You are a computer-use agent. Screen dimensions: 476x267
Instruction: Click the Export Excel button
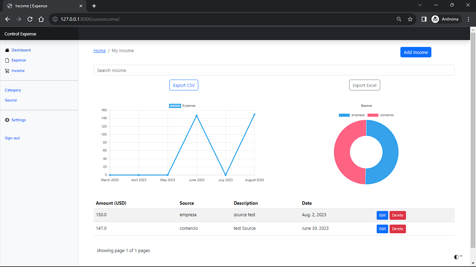pyautogui.click(x=364, y=85)
